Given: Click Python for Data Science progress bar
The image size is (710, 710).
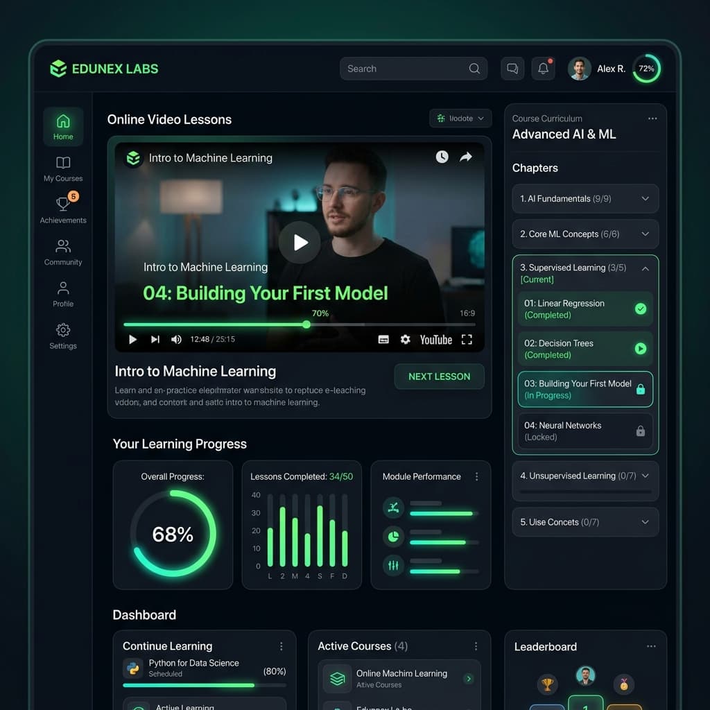Looking at the screenshot, I should pyautogui.click(x=205, y=685).
